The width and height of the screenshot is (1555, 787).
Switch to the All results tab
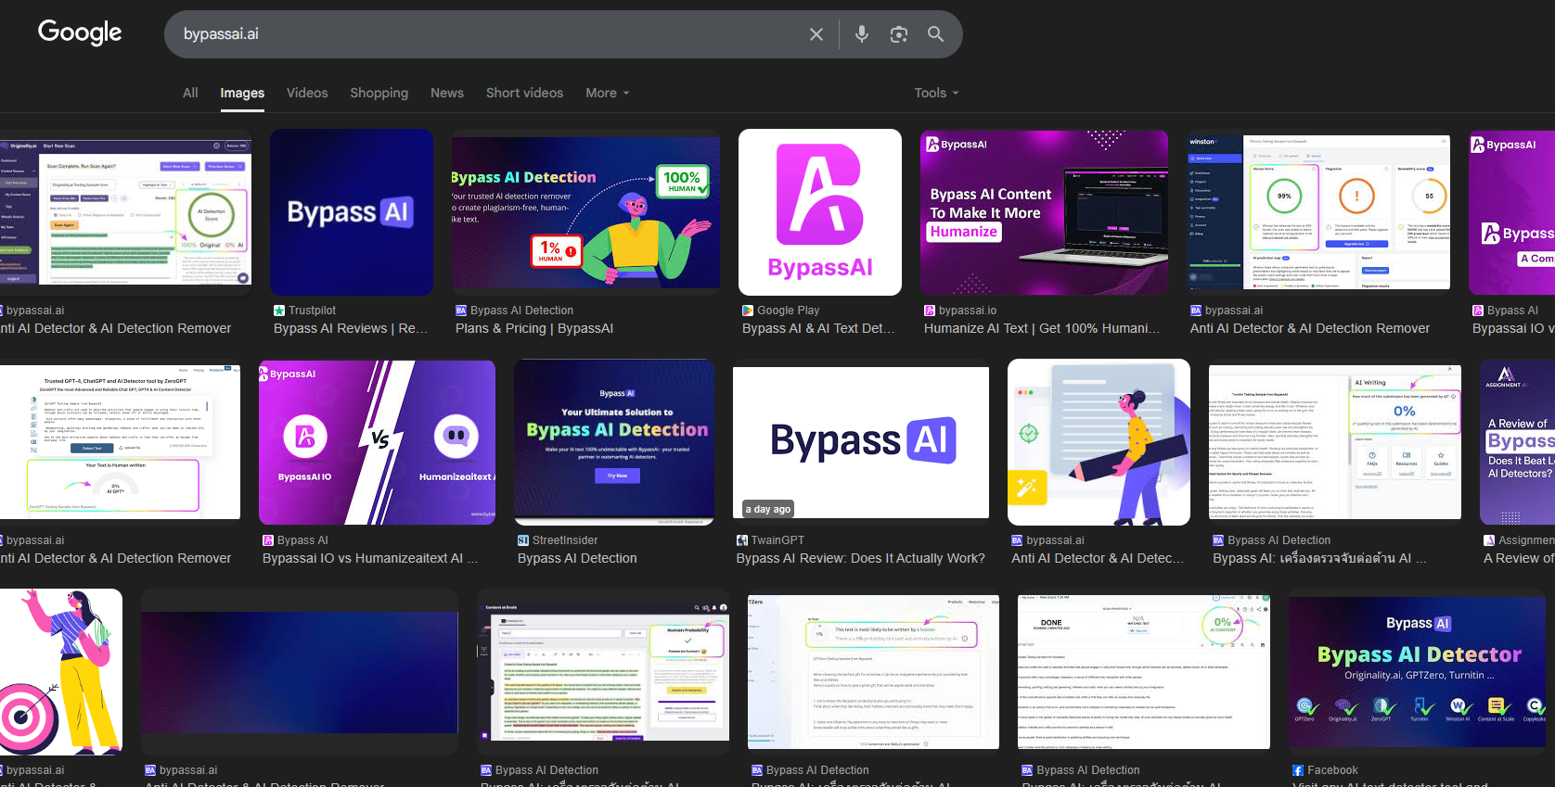coord(190,93)
